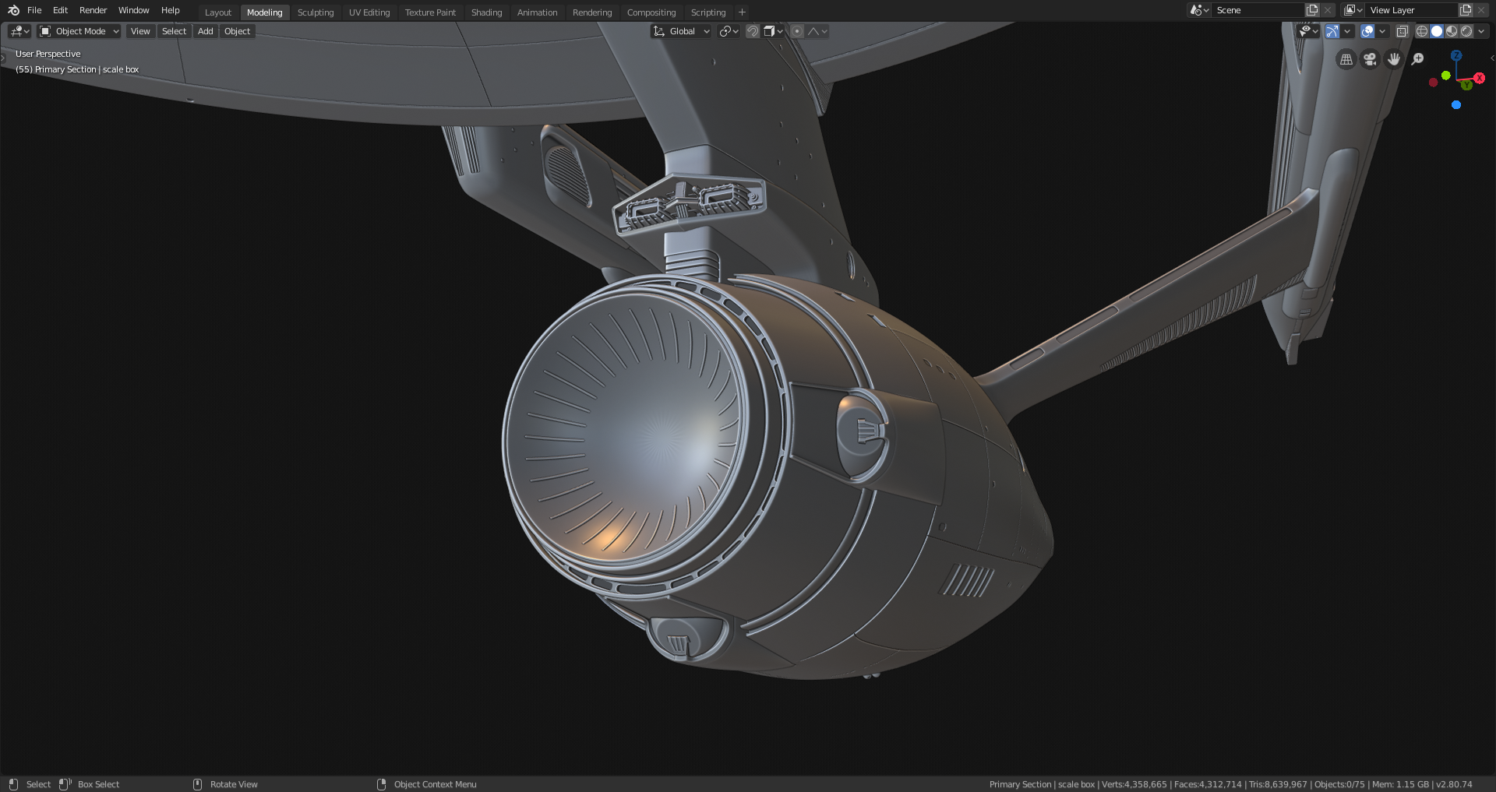Expand the right sidebar arrow
The width and height of the screenshot is (1496, 792).
[x=1492, y=58]
